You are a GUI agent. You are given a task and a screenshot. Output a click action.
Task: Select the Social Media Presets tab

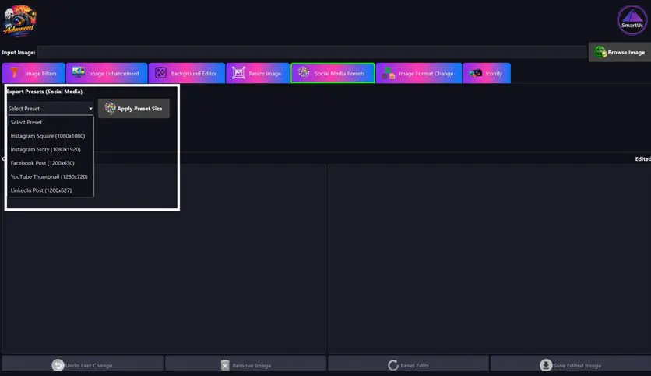tap(333, 73)
